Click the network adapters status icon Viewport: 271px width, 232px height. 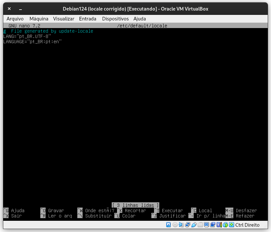(x=187, y=225)
